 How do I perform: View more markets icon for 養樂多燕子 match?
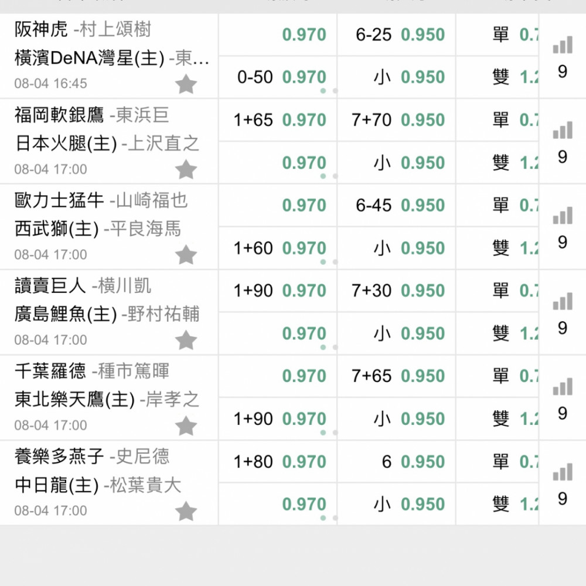click(x=563, y=472)
